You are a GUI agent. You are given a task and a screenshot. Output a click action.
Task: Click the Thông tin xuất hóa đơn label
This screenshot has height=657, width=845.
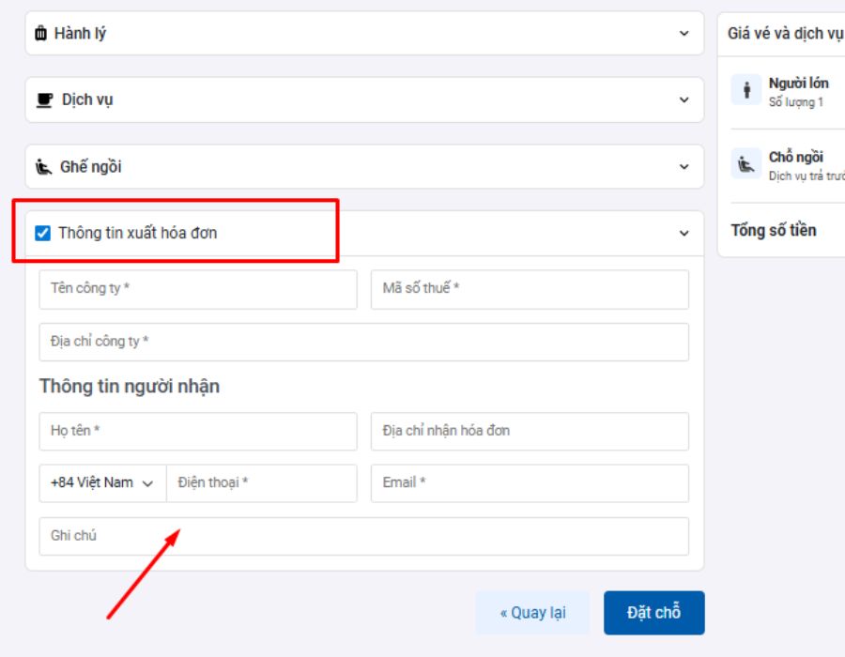138,233
